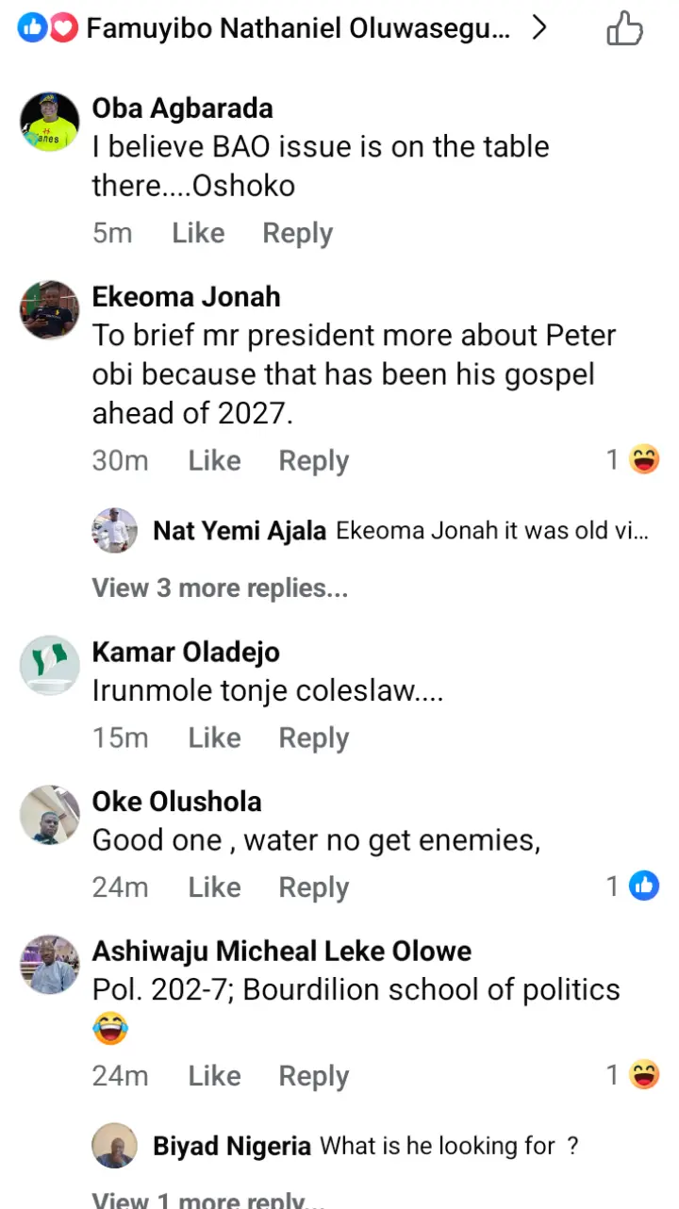Expand 'View 1 more reply' at bottom

click(x=208, y=1201)
